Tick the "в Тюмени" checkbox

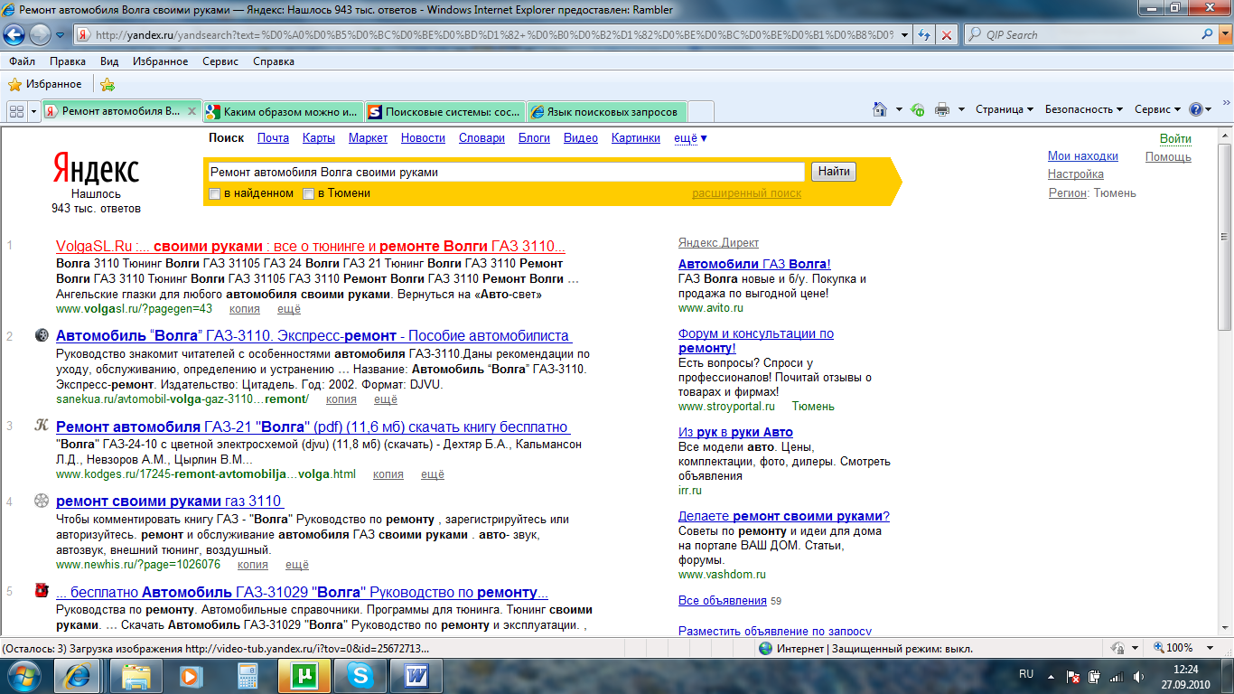point(308,193)
